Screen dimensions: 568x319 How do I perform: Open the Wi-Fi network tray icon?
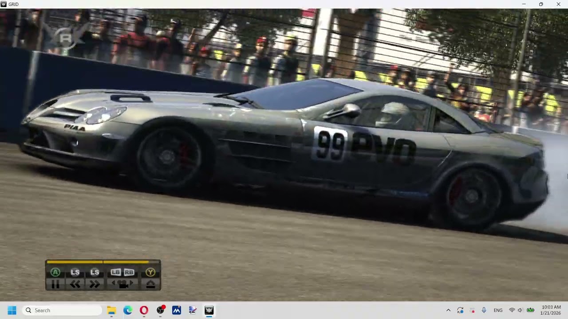point(512,311)
